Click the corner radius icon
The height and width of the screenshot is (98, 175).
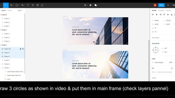[153, 32]
